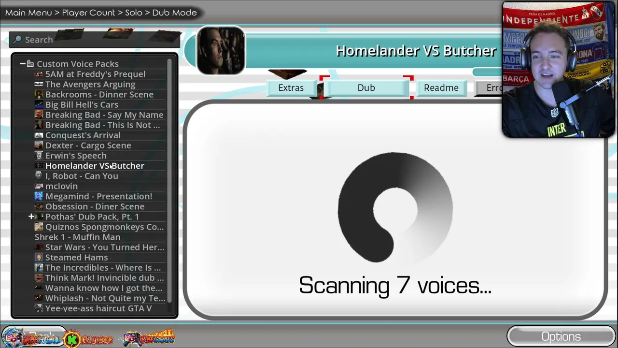
Task: Switch to the Dub tab
Action: (x=366, y=87)
